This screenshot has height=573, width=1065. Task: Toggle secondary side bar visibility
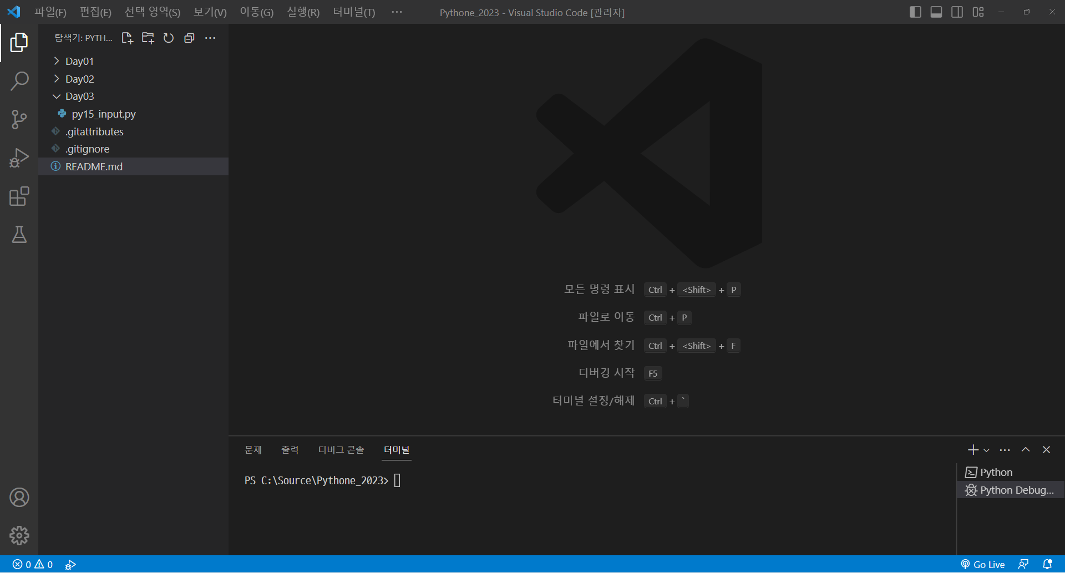click(957, 12)
